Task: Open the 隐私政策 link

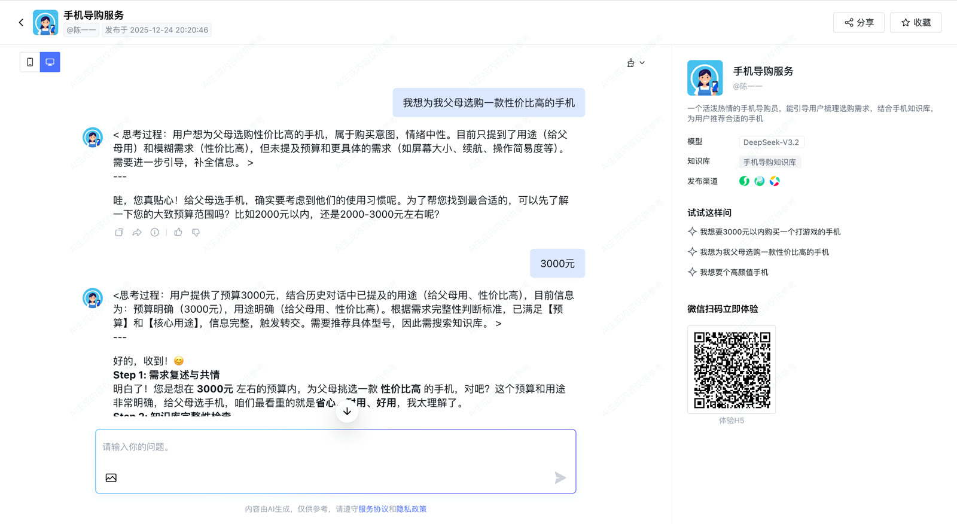Action: point(412,509)
